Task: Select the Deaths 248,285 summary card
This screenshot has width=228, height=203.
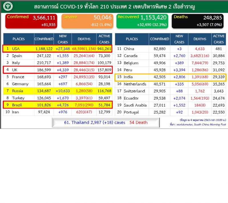Action: click(x=198, y=21)
